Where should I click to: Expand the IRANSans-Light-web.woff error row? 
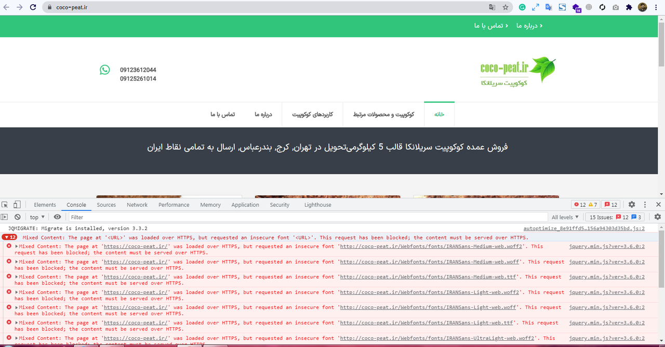click(17, 307)
